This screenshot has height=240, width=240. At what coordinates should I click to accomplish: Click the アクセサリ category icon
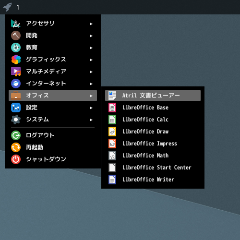[16, 24]
